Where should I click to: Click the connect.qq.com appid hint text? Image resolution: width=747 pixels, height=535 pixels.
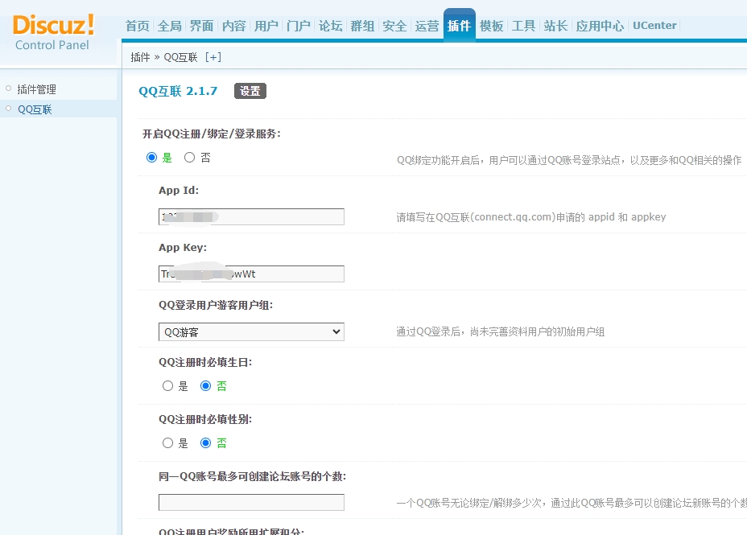pyautogui.click(x=531, y=217)
